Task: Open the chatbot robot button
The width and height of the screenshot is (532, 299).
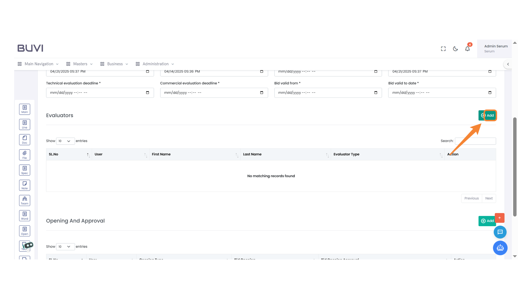Action: coord(500,248)
